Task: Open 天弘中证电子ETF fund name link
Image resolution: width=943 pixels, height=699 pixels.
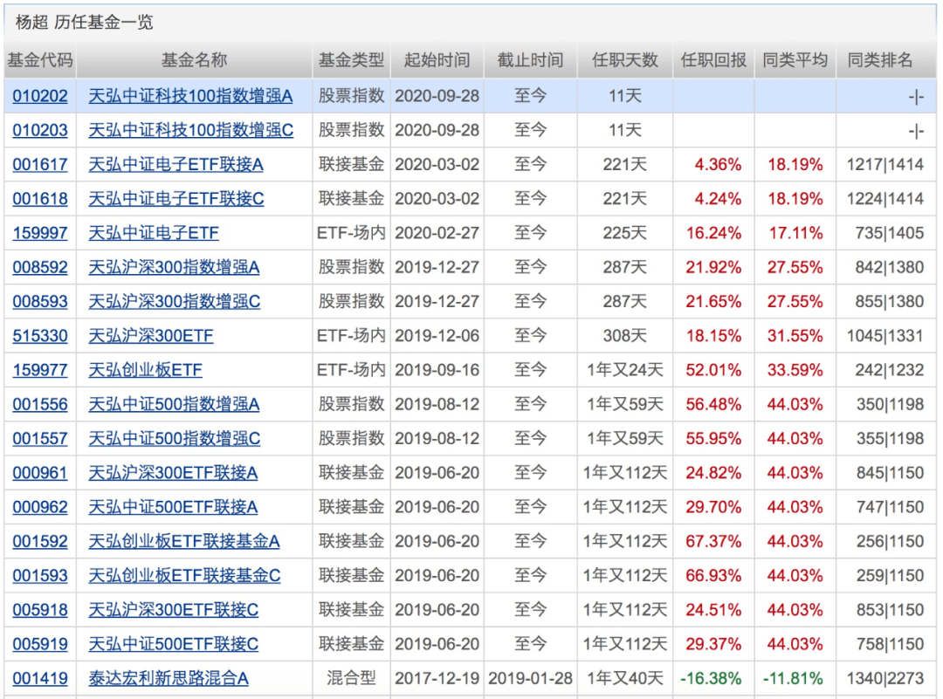Action: [154, 233]
